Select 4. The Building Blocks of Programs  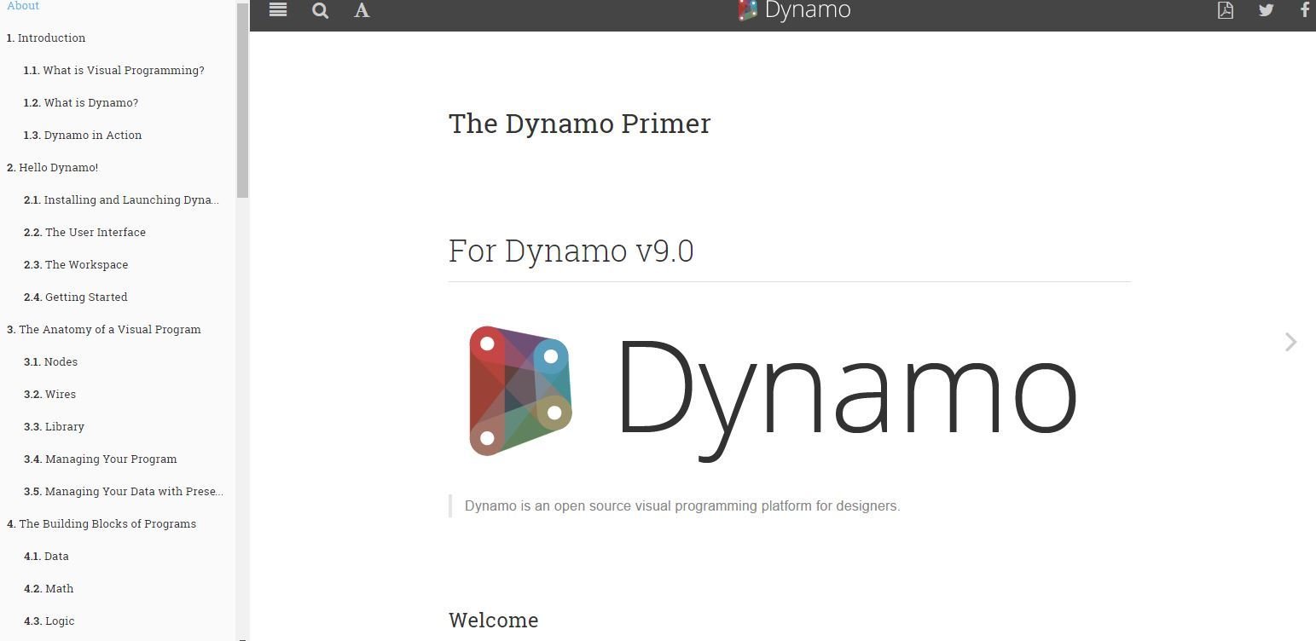(x=101, y=523)
